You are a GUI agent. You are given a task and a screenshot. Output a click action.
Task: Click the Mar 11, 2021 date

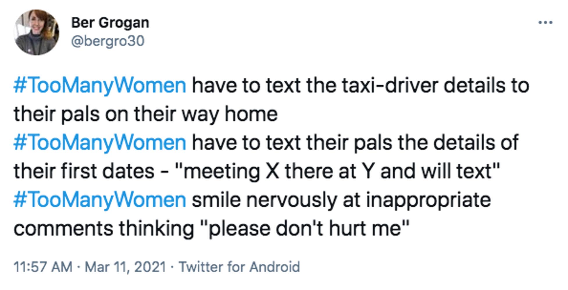pos(125,267)
